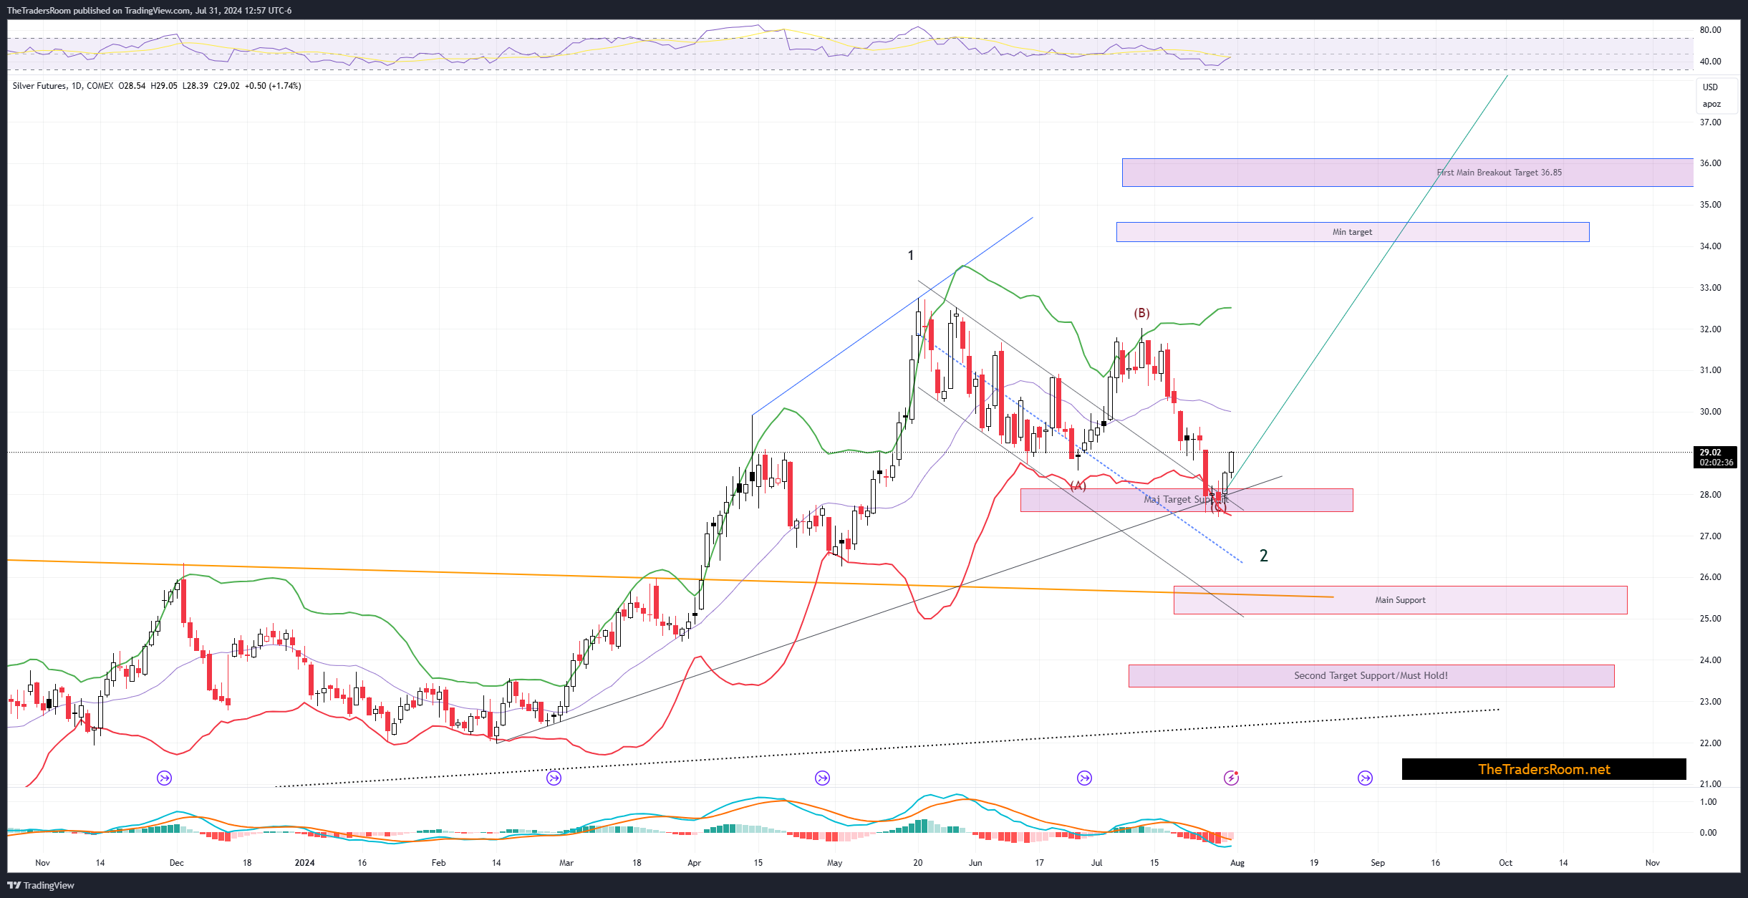Click the Aug date on time axis
1748x898 pixels.
[1237, 863]
